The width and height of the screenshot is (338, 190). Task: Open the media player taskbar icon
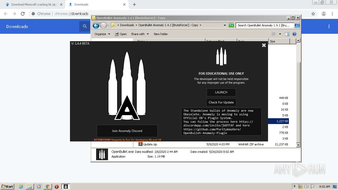[39, 187]
